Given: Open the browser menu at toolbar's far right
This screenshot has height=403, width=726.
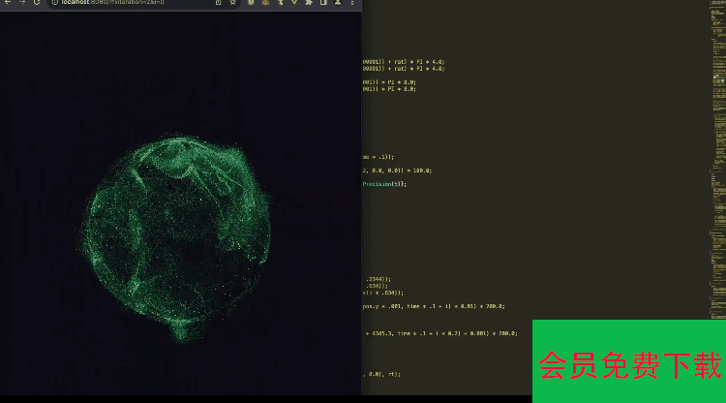Looking at the screenshot, I should pos(354,3).
